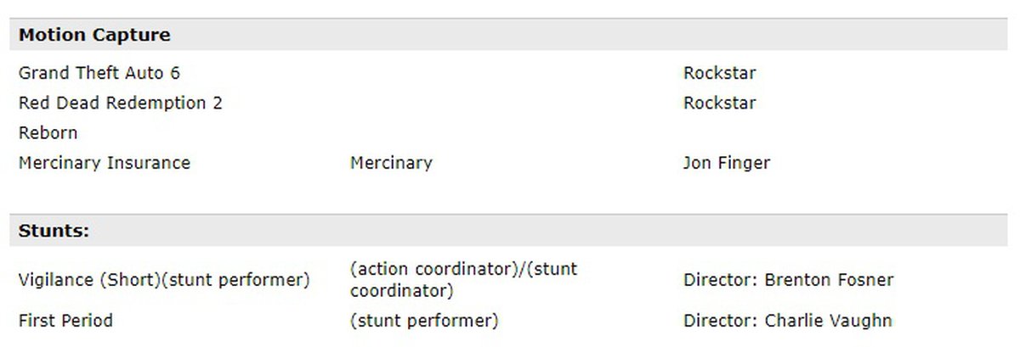This screenshot has height=347, width=1020.
Task: Click stunt performer role in First Period row
Action: [424, 321]
